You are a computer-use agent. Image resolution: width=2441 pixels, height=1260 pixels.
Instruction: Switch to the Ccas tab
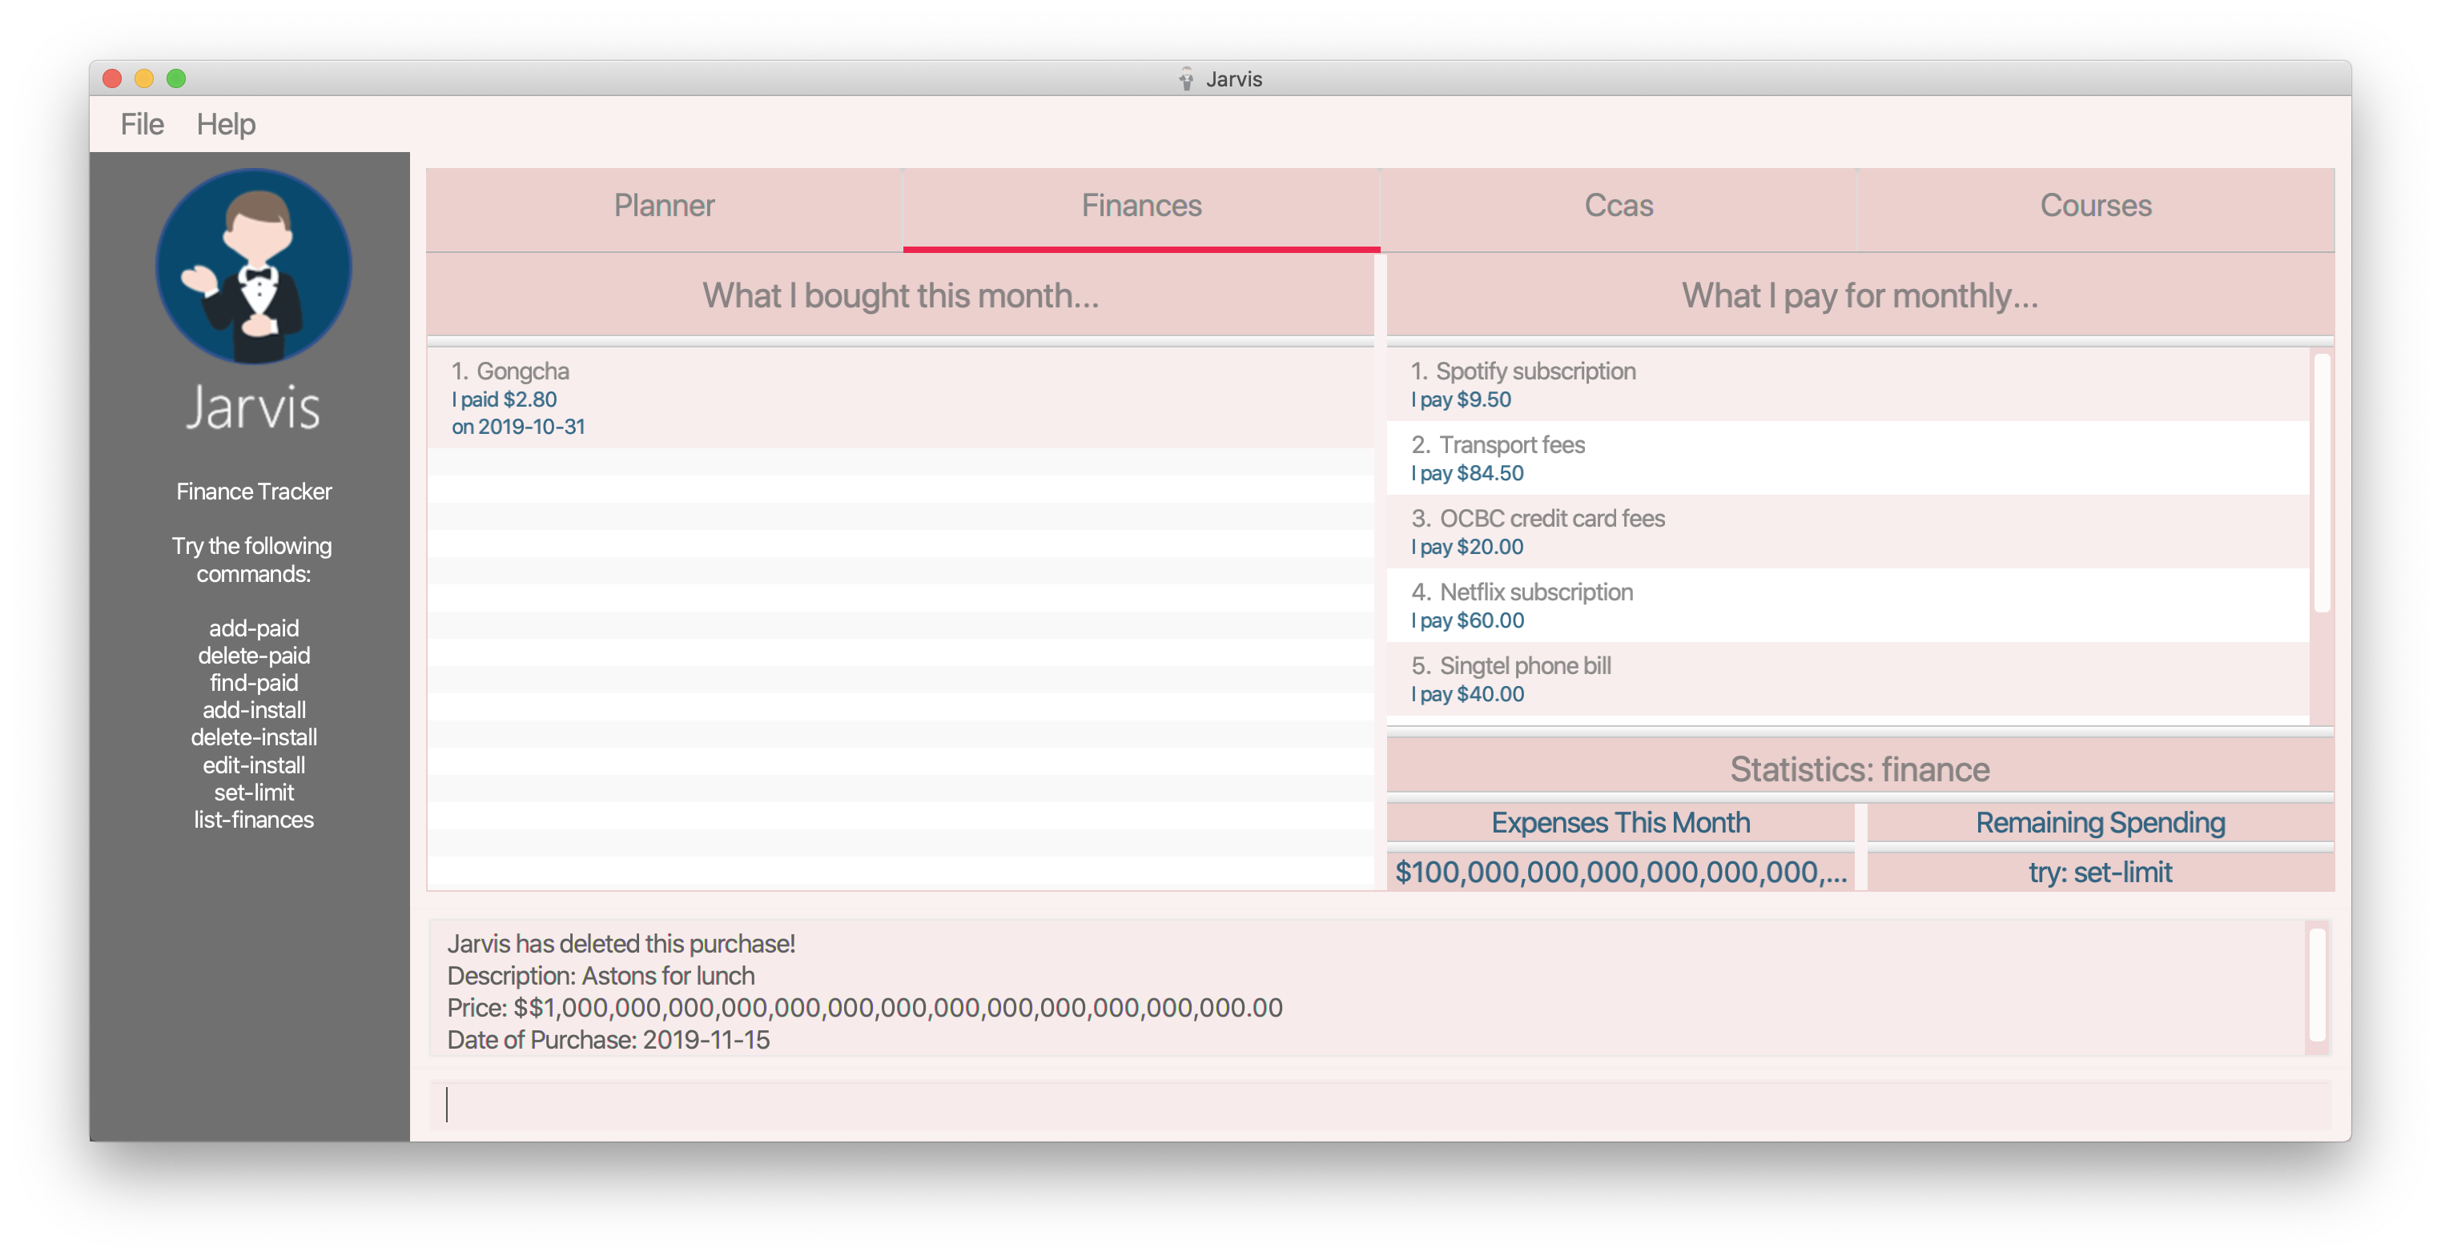pos(1618,207)
